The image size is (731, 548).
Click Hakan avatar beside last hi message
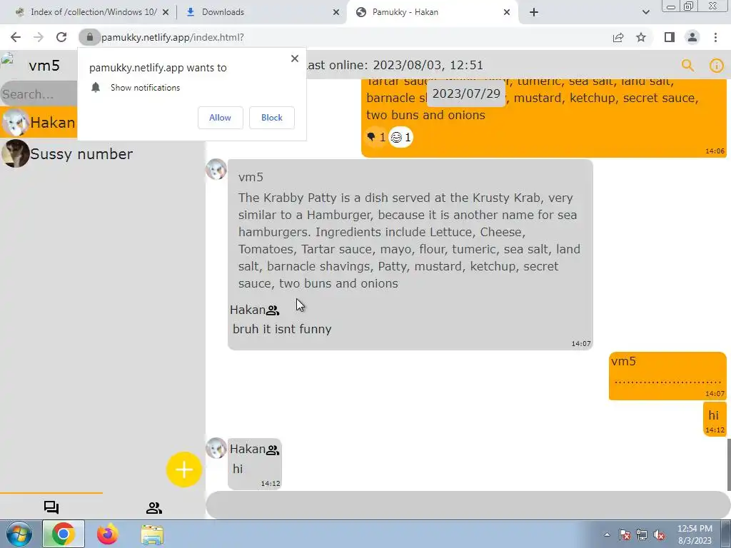coord(216,448)
